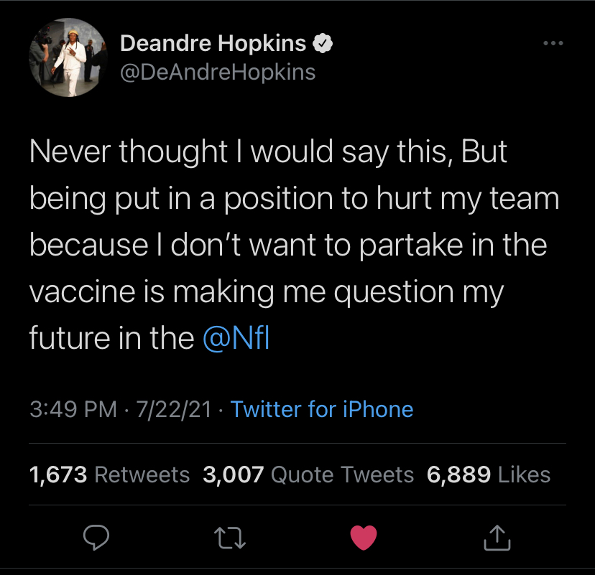
Task: Tap the 3:49 PM timestamp
Action: (73, 409)
